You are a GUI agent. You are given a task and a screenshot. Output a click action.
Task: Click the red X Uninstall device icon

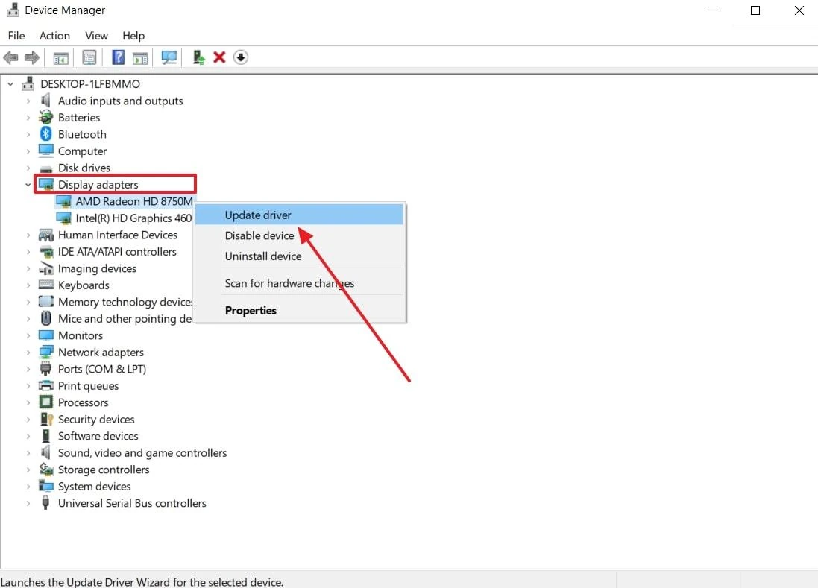(219, 57)
